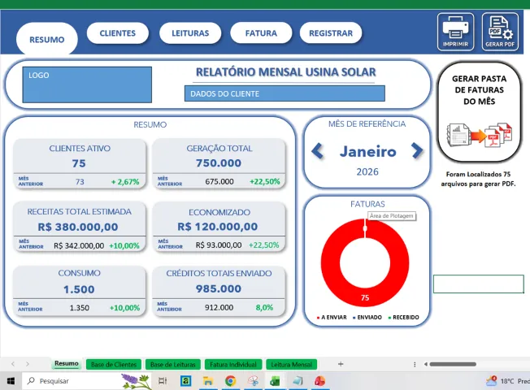Open the Leituras navigation button

tap(190, 33)
